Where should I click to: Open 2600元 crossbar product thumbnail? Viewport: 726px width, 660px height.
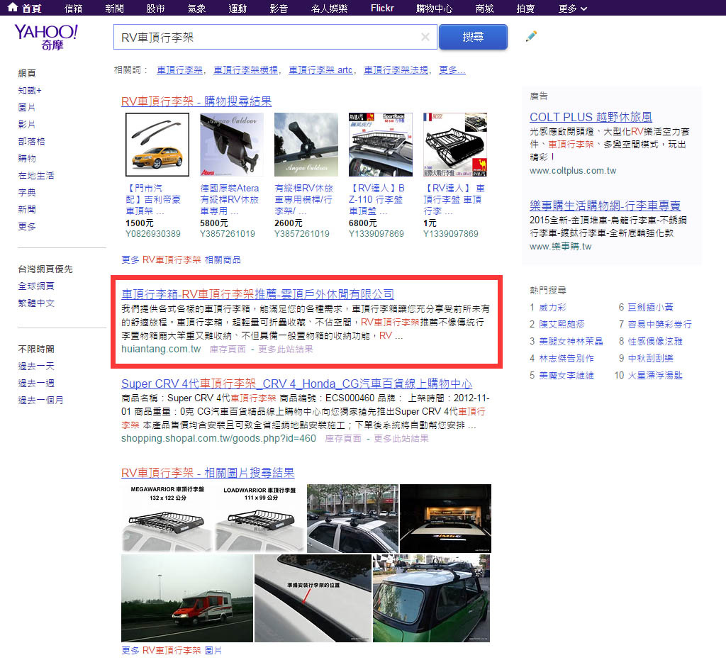306,145
